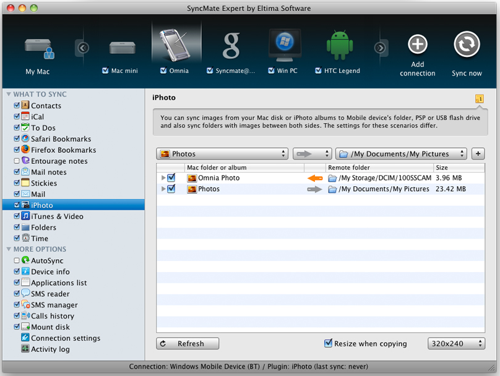Viewport: 500px width, 376px height.
Task: Enable the AutoSync checkbox
Action: (x=17, y=261)
